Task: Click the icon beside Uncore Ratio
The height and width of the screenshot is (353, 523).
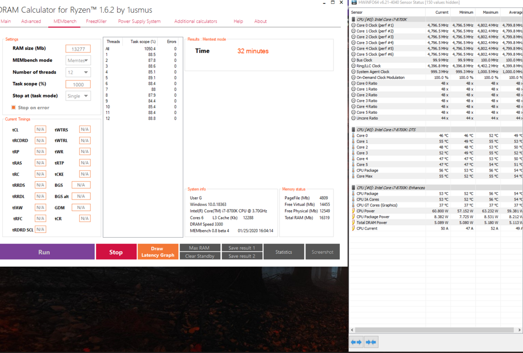Action: click(354, 118)
